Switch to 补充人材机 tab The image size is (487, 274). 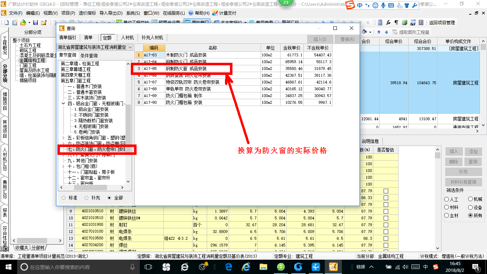[x=152, y=37]
